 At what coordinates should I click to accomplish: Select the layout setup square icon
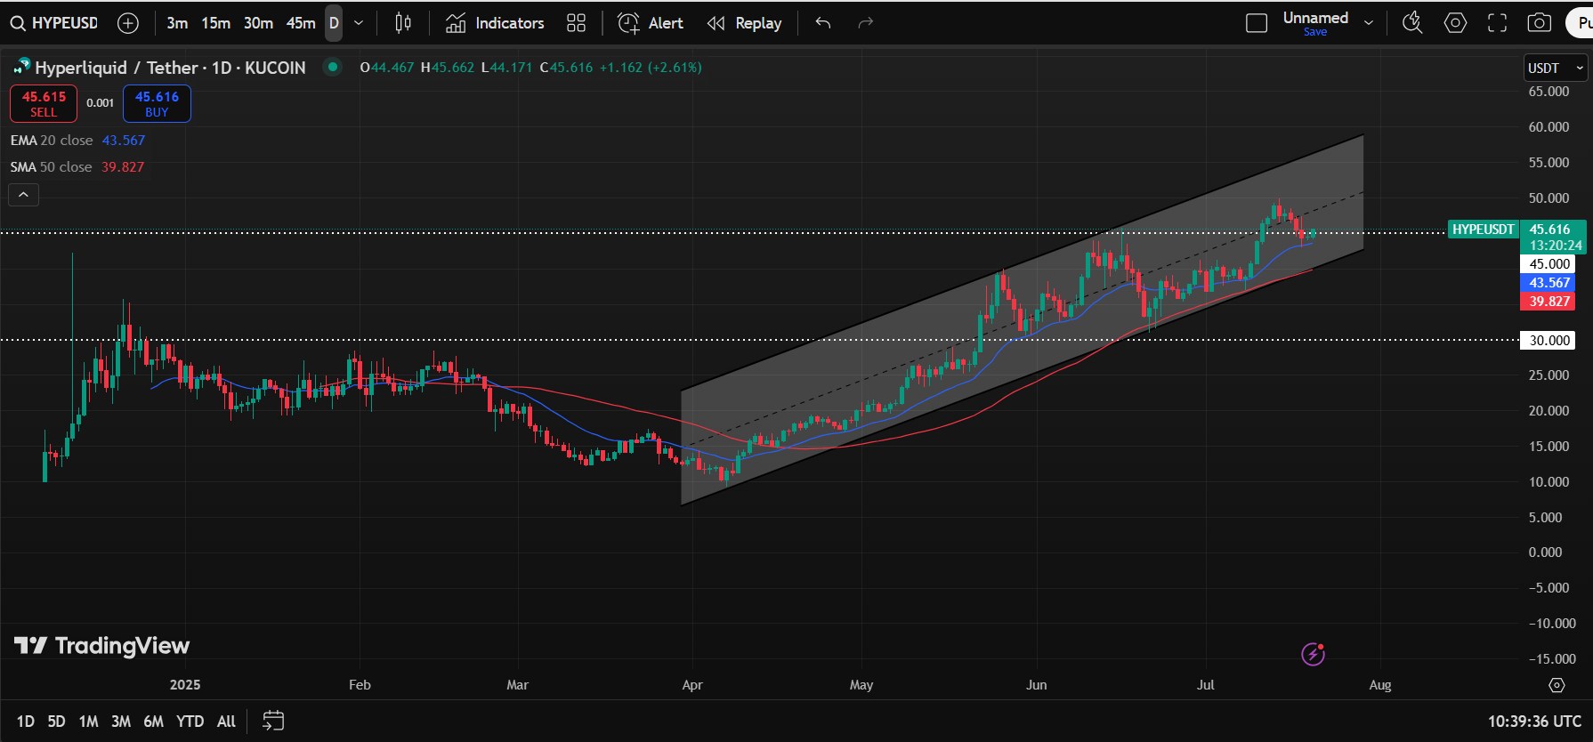[1257, 23]
